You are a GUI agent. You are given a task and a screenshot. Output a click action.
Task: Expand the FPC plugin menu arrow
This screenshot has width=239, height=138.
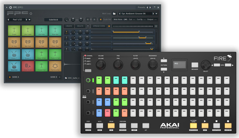[7, 7]
